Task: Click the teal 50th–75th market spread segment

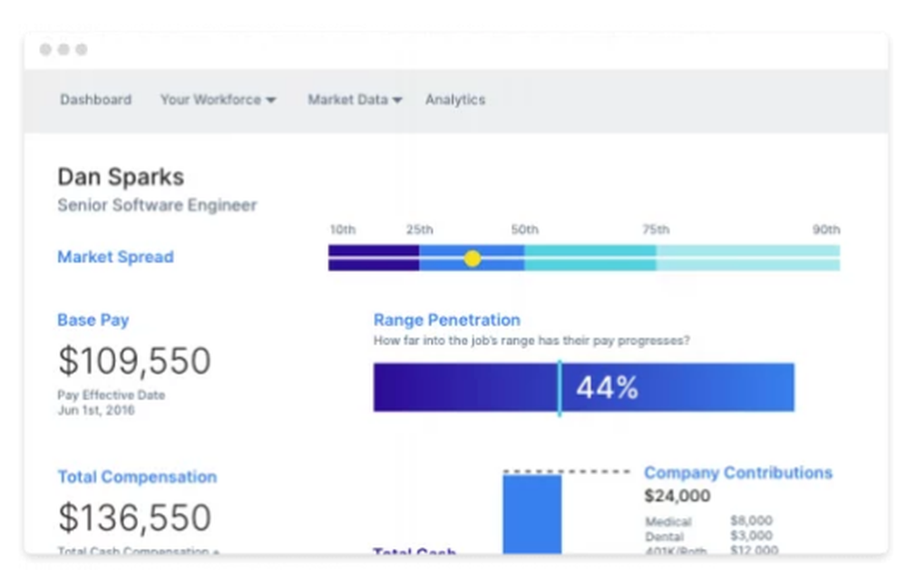Action: tap(590, 258)
